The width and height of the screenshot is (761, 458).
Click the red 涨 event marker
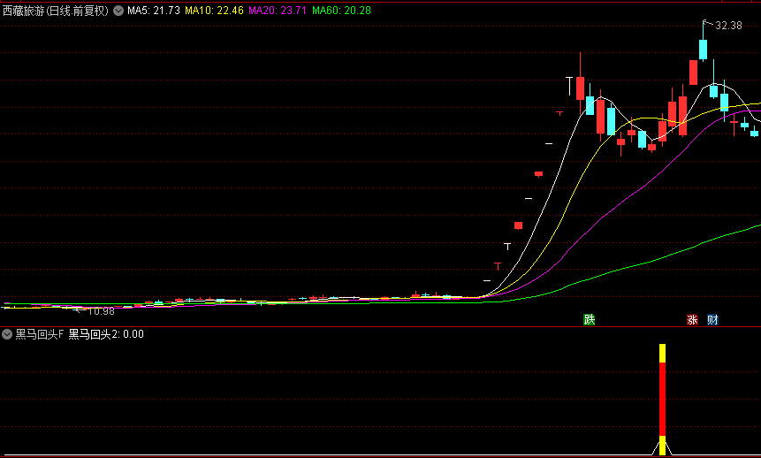click(692, 319)
